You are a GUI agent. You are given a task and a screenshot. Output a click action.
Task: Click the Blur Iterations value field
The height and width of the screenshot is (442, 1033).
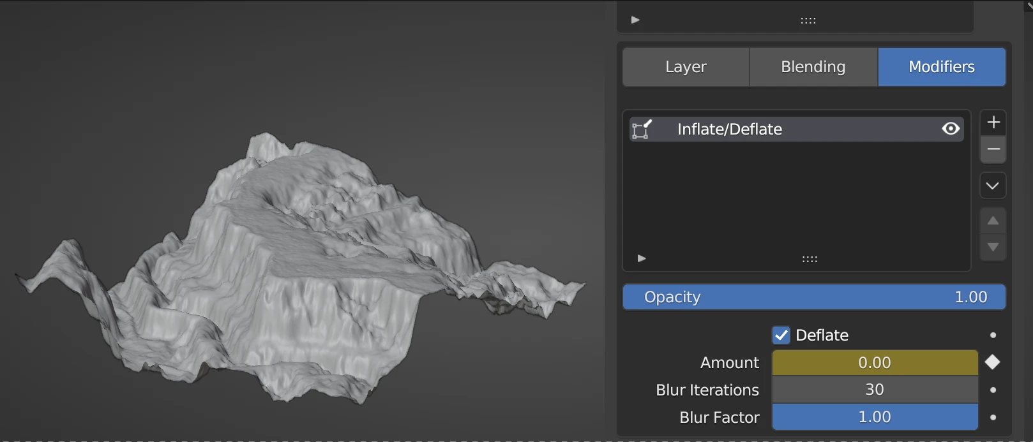tap(874, 390)
